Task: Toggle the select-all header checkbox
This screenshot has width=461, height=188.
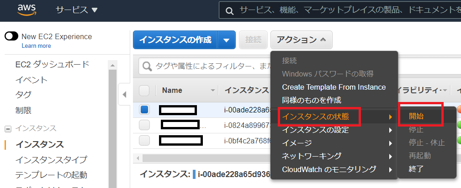Action: click(144, 91)
